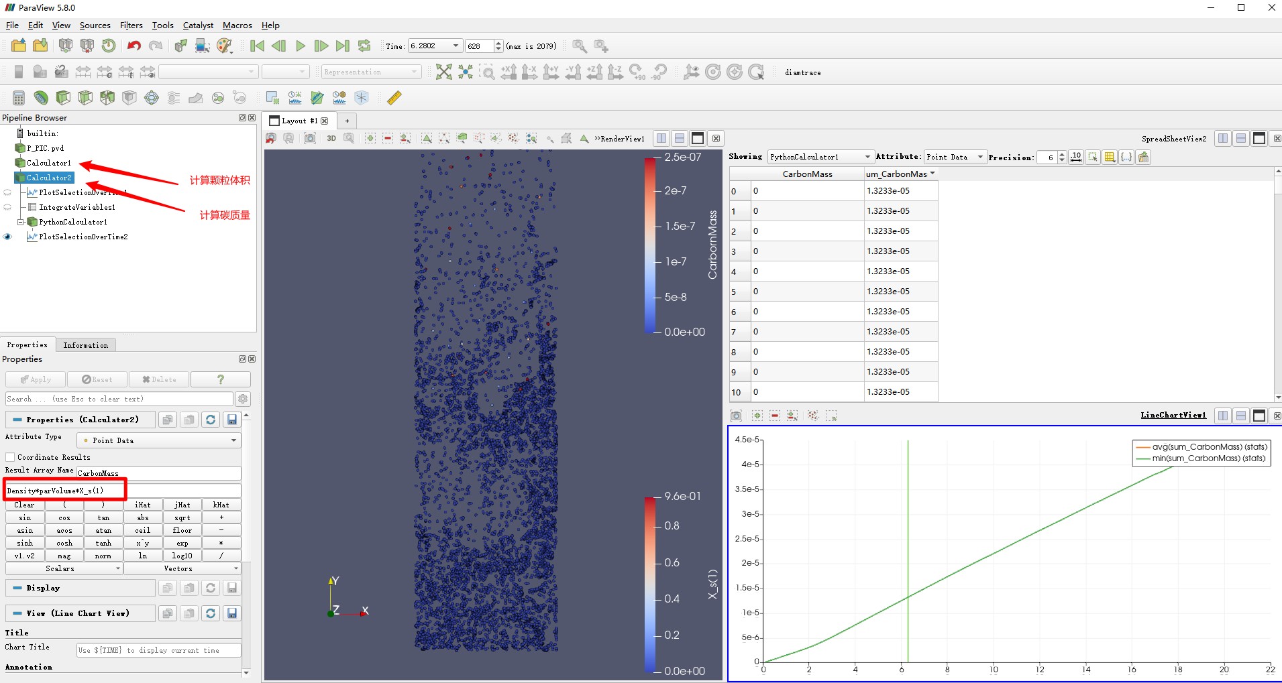Collapse the Properties (Calculator2) section
The height and width of the screenshot is (683, 1282).
tap(17, 420)
